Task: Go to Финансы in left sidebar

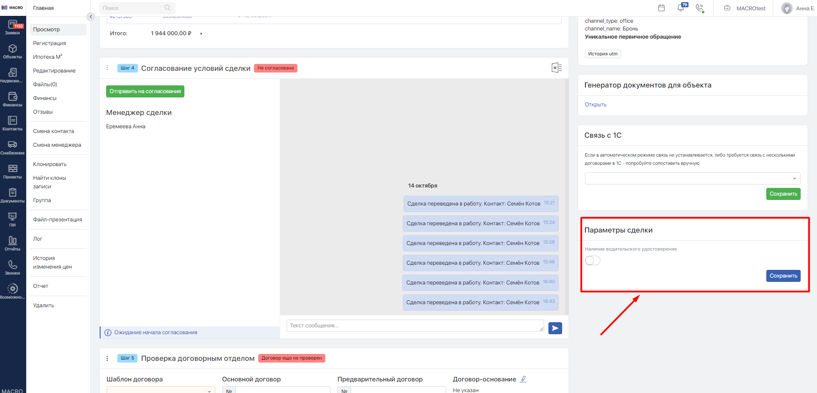Action: pos(12,99)
